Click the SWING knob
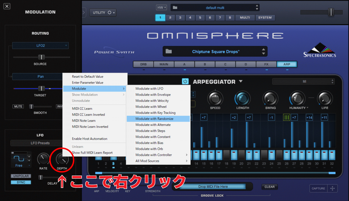Viewport: 349px width, 201px height. click(x=270, y=98)
